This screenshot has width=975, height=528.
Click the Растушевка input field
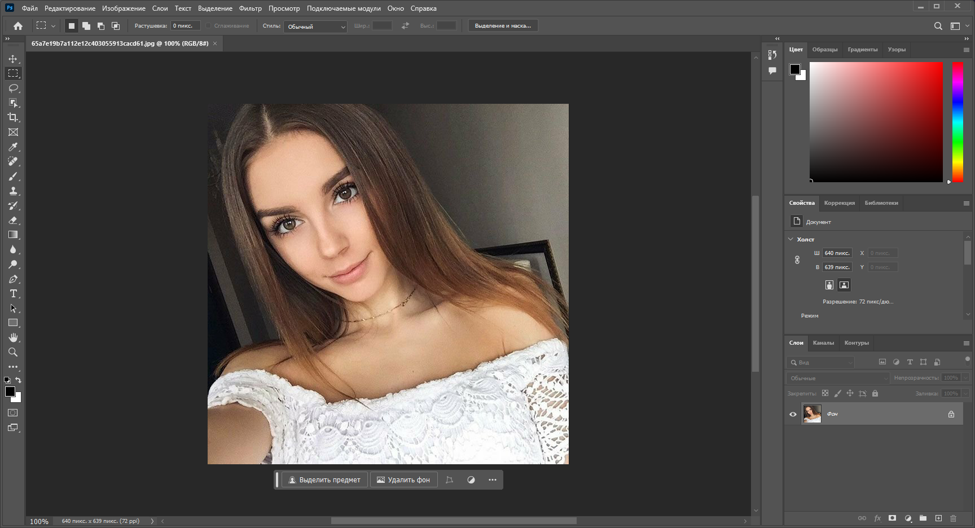tap(185, 26)
